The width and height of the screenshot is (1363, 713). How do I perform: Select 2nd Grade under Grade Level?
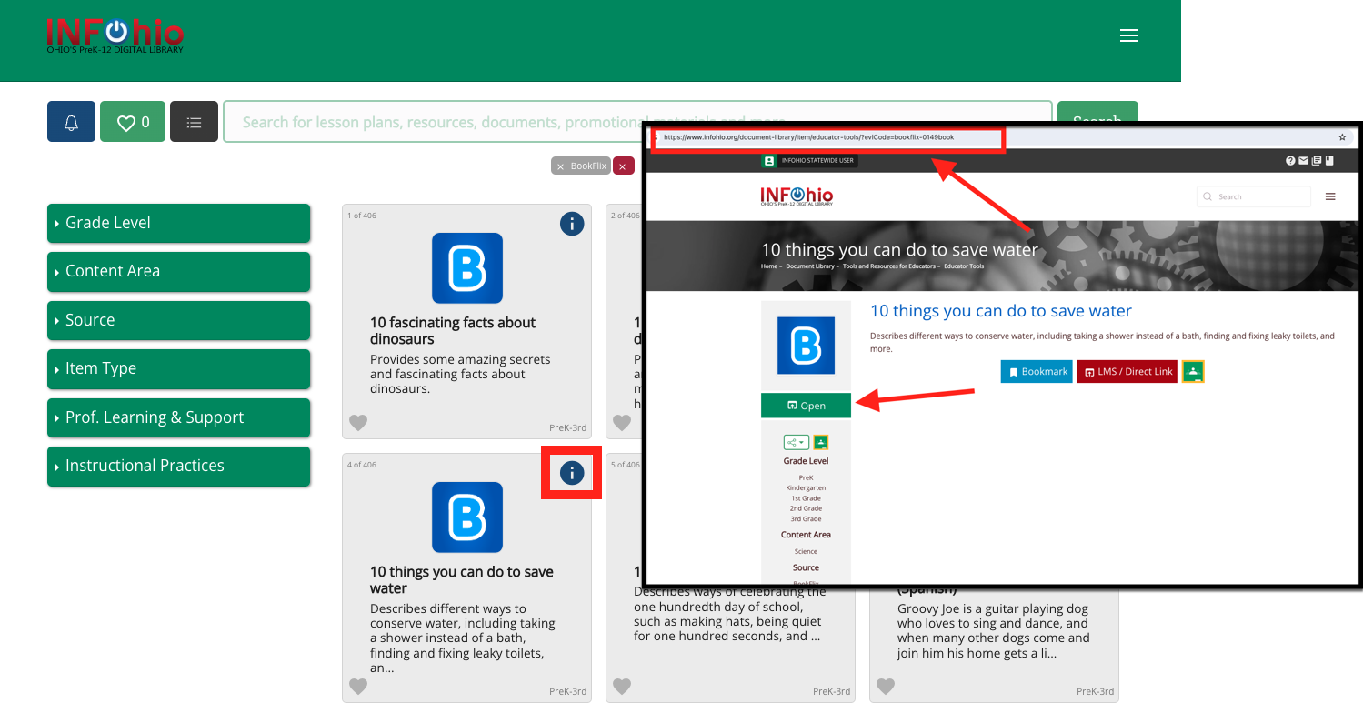tap(806, 508)
